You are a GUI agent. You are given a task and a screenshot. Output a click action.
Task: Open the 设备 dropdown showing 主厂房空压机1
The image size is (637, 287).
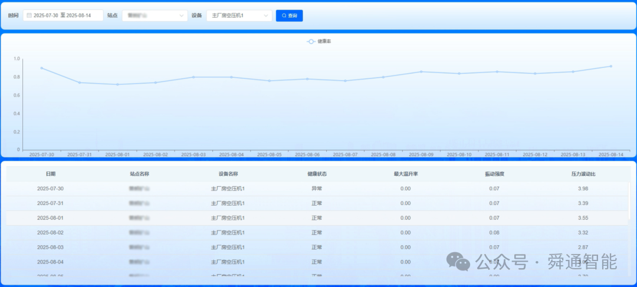pos(239,15)
